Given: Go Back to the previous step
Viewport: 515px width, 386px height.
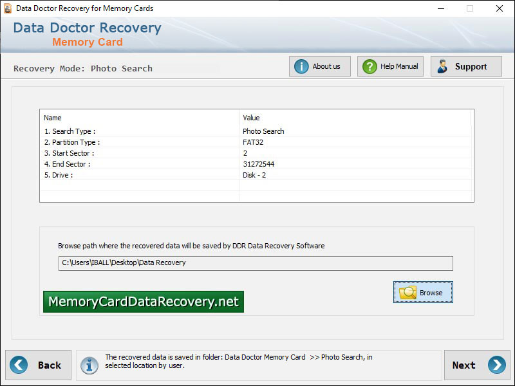Looking at the screenshot, I should (x=38, y=365).
